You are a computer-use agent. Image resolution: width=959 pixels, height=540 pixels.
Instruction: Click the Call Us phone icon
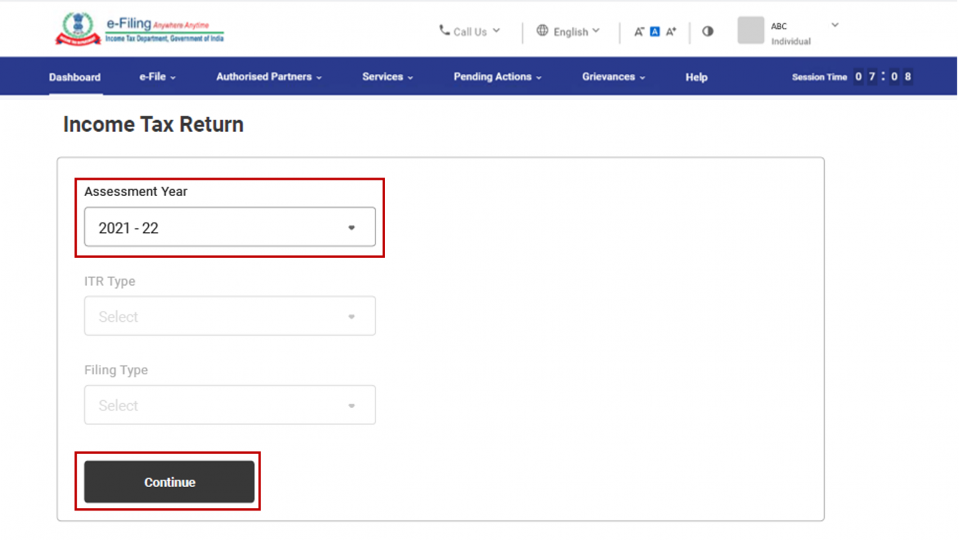(444, 30)
